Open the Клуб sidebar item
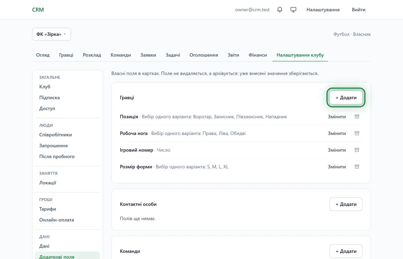Screen dimensions: 403x259 [x=68, y=87]
